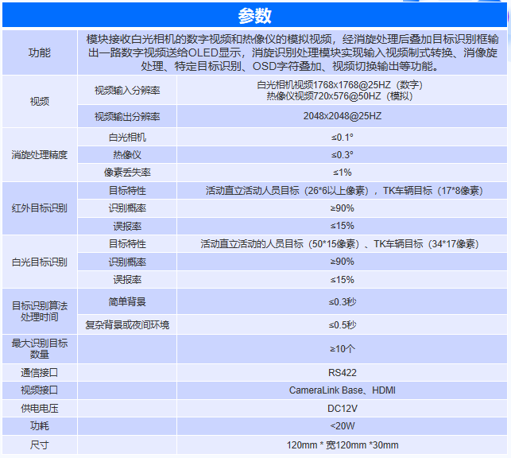The height and width of the screenshot is (458, 511).
Task: Click the 白光目标识别 category cell
Action: pyautogui.click(x=39, y=262)
